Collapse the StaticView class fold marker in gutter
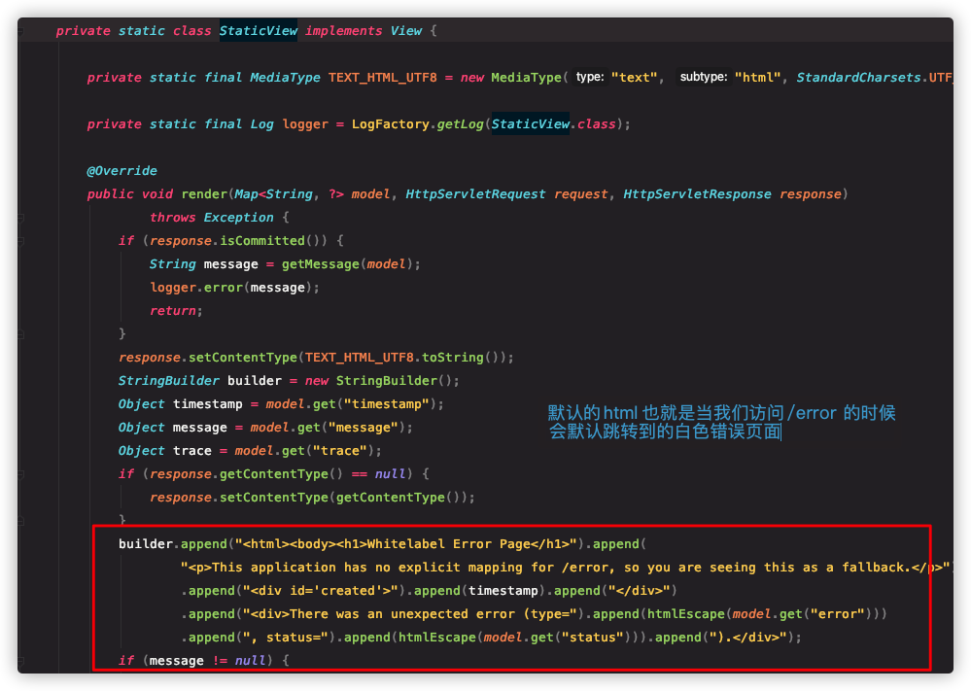Screen dimensions: 971x691 pyautogui.click(x=20, y=31)
